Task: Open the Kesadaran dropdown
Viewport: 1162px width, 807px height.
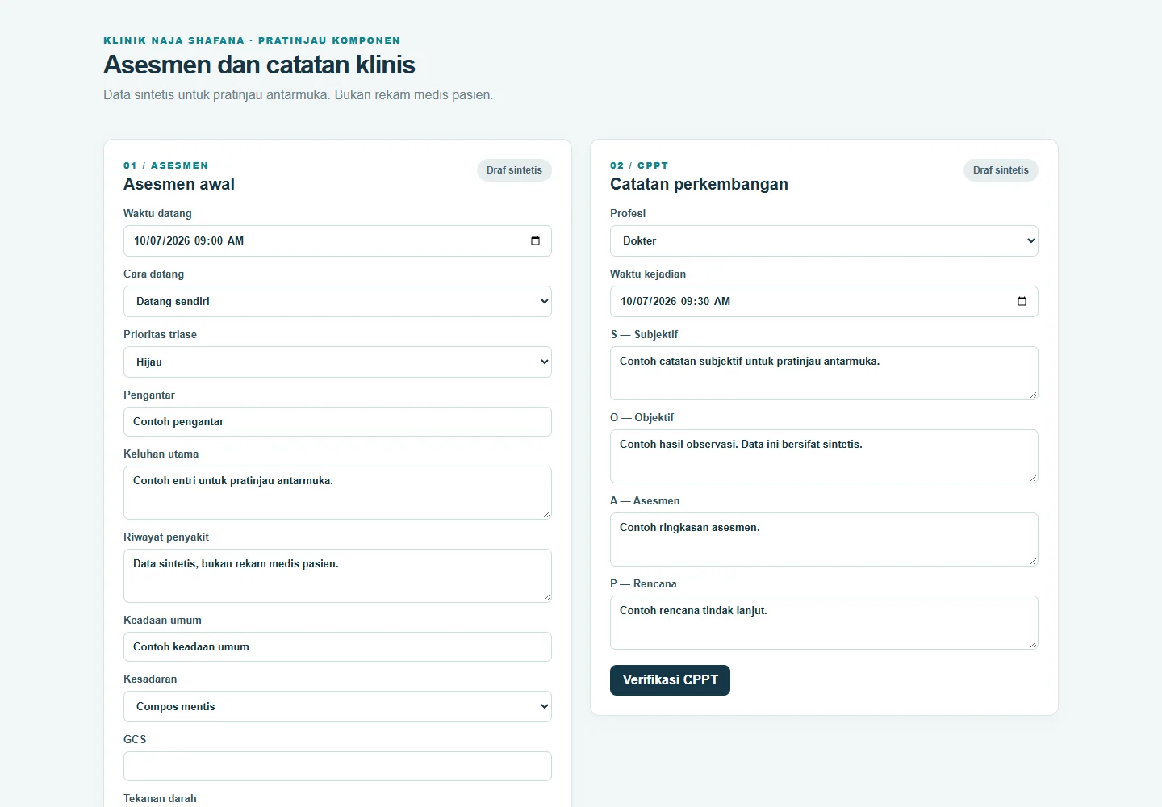Action: pos(337,706)
